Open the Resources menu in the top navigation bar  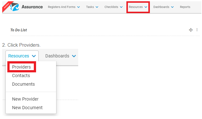pos(136,7)
